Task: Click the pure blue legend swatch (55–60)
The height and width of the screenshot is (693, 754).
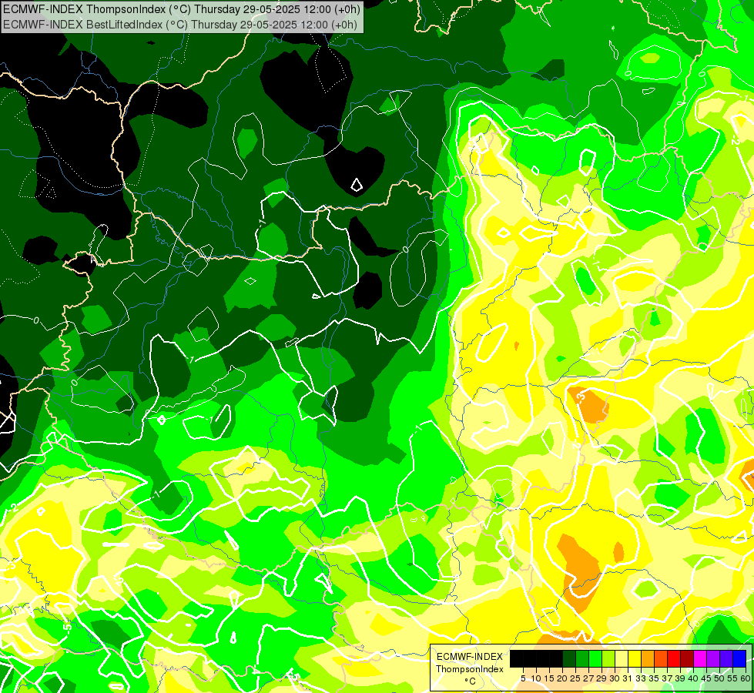Action: 740,658
